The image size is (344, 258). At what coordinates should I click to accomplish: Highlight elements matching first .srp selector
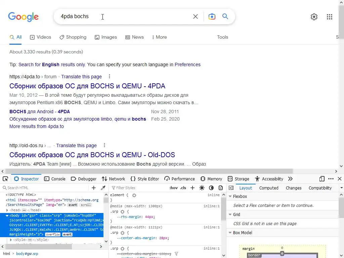tap(122, 212)
